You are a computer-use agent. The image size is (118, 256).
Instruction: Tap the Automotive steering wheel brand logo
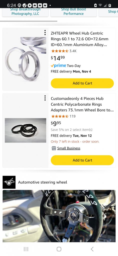click(9, 182)
